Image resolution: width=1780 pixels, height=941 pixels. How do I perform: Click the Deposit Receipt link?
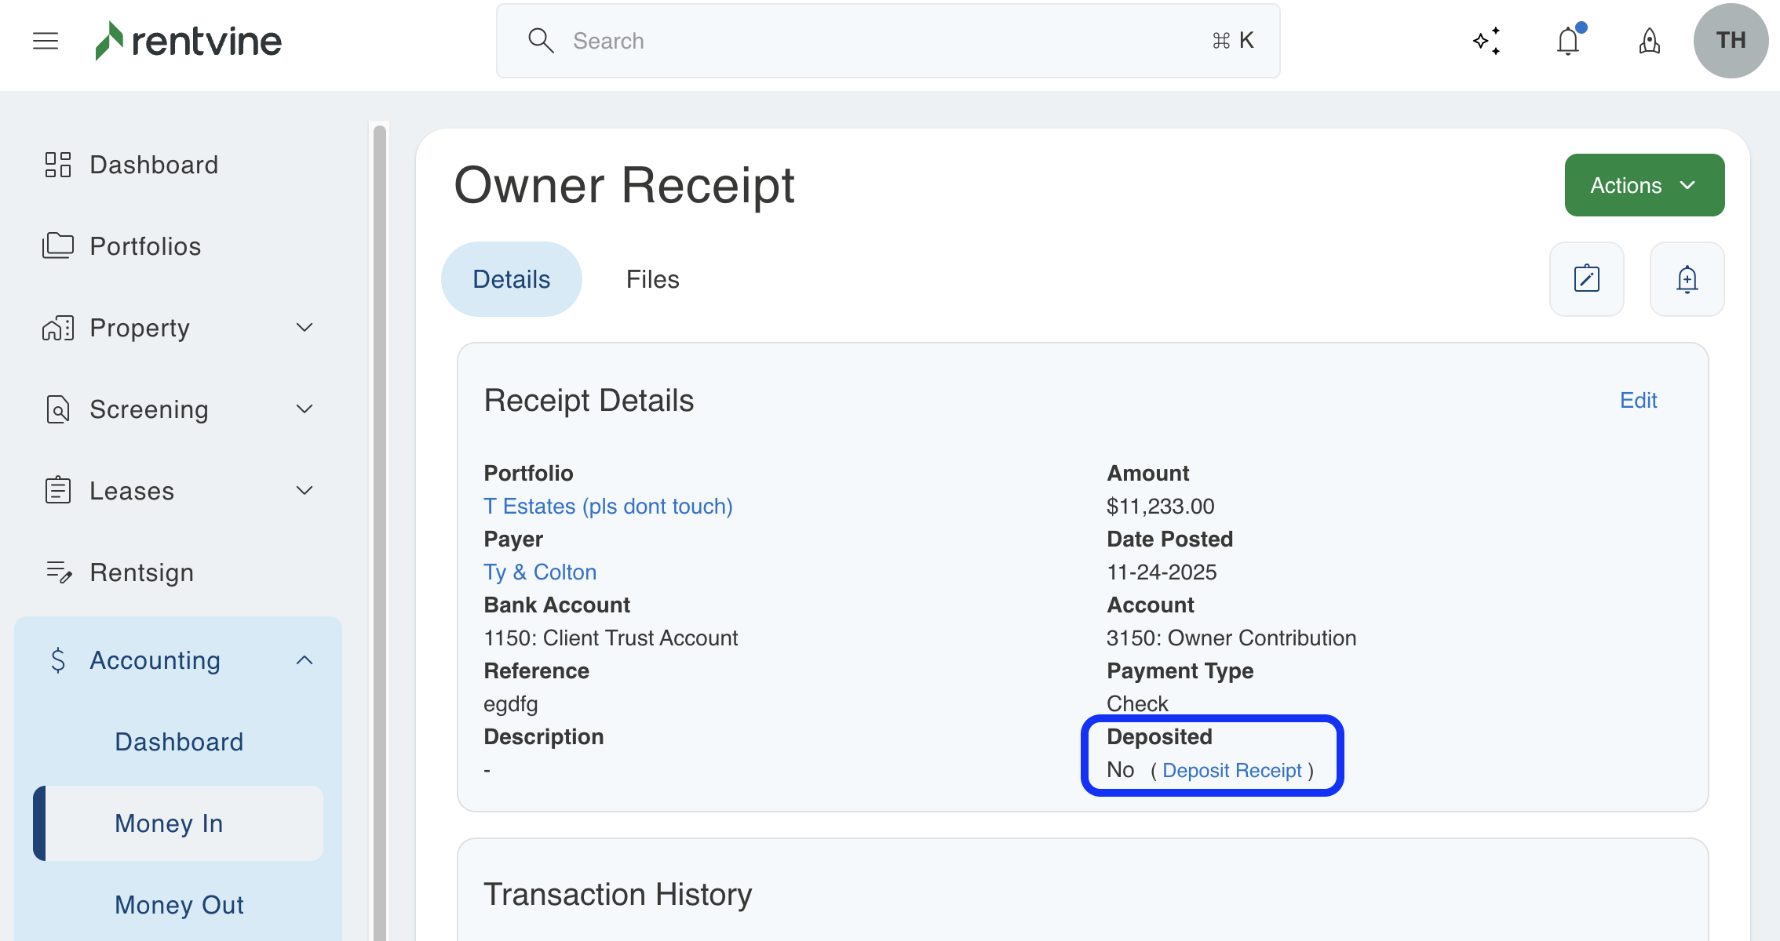click(1231, 771)
